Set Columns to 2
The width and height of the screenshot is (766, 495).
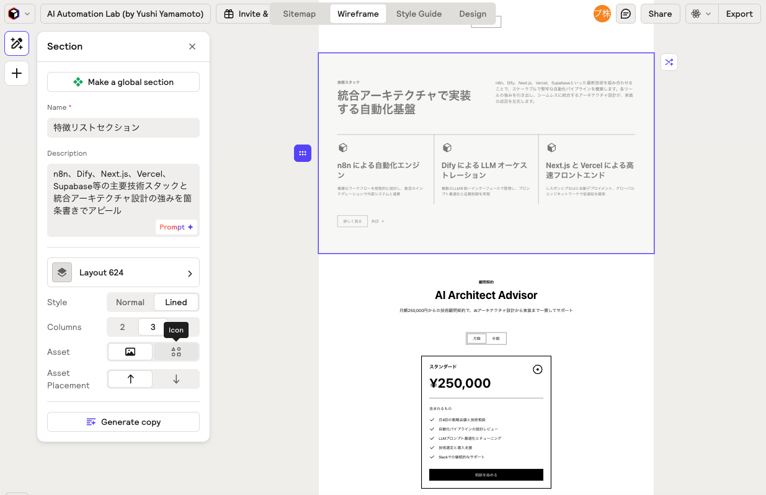[x=122, y=327]
